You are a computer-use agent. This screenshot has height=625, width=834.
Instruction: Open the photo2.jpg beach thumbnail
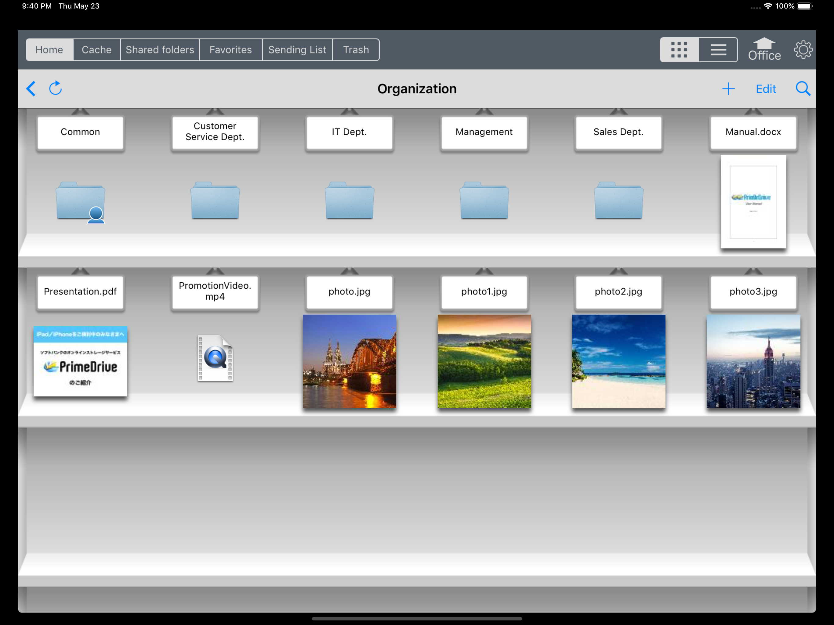click(x=618, y=361)
